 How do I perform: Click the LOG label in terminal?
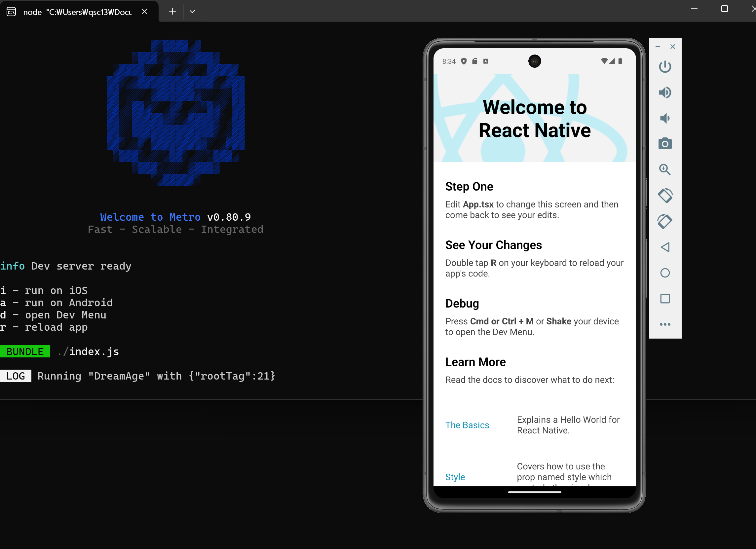pyautogui.click(x=15, y=376)
